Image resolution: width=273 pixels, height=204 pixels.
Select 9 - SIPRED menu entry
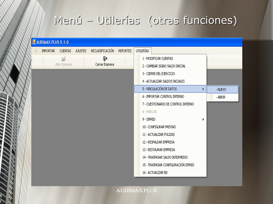[170, 119]
